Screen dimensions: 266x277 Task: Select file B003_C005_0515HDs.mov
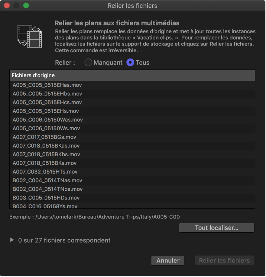point(46,198)
